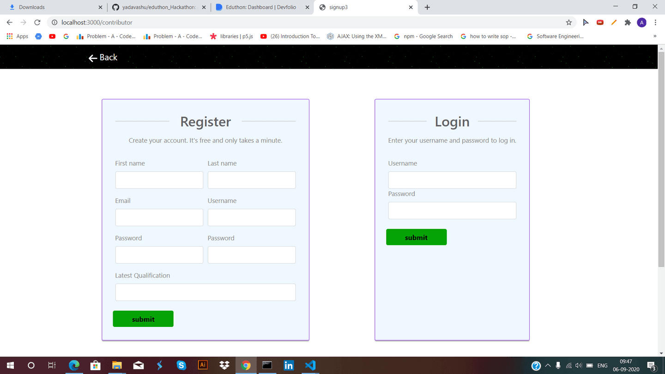Open the how to write sop bookmark

[x=488, y=36]
